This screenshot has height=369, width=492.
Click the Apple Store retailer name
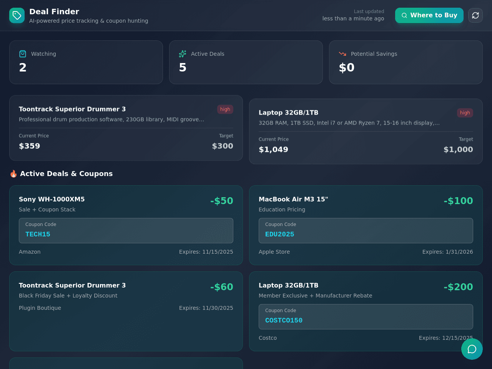(274, 252)
